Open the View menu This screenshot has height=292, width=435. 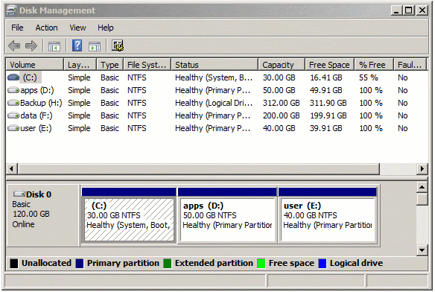[77, 28]
